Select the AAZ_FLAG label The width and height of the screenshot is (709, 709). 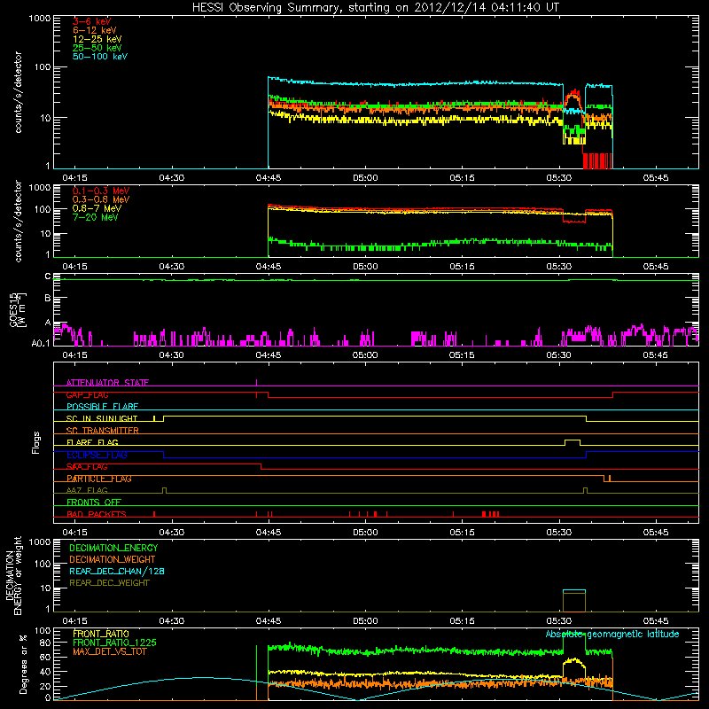pos(87,490)
